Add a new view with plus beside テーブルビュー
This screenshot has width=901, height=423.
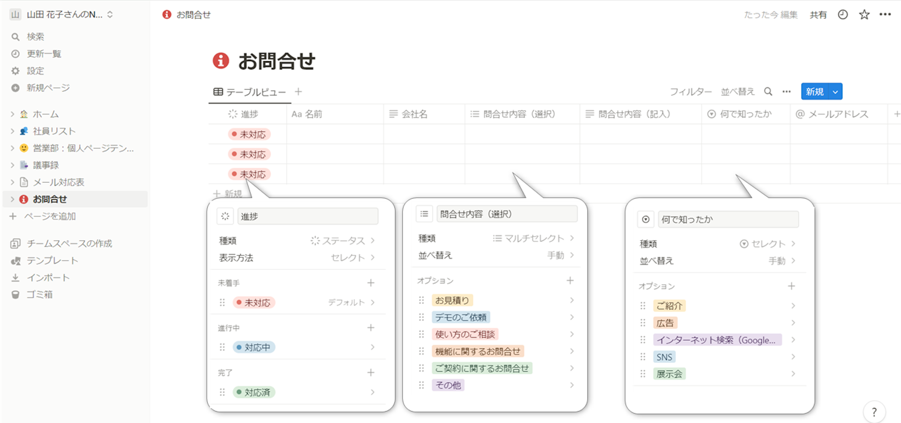point(298,91)
